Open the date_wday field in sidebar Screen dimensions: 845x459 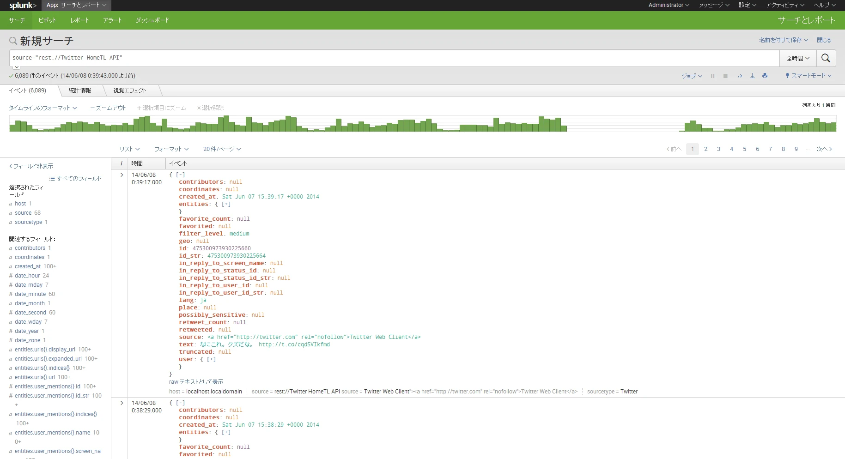pos(28,322)
